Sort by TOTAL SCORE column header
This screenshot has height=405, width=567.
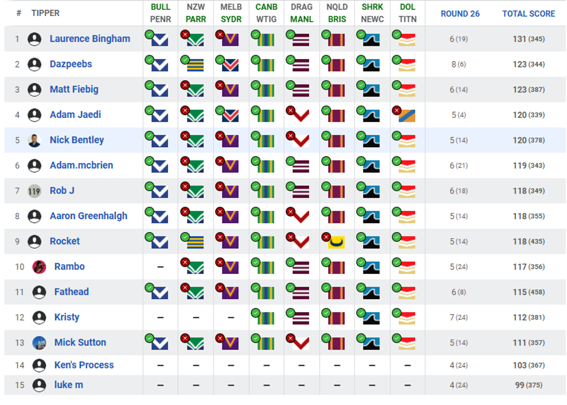[x=529, y=14]
